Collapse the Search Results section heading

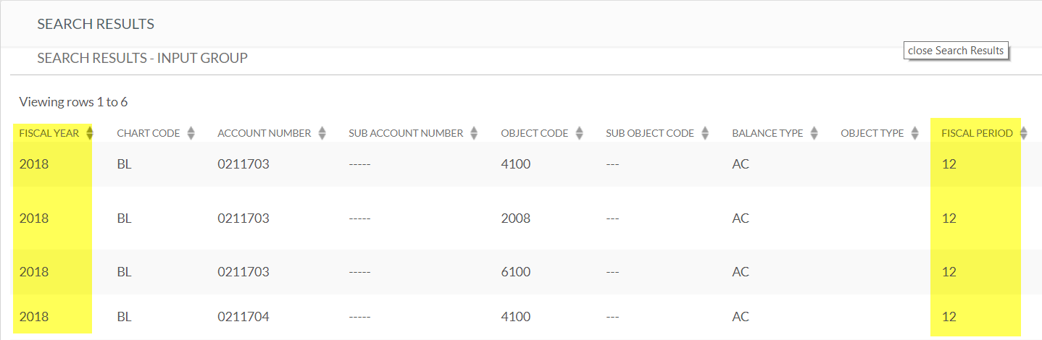[96, 24]
